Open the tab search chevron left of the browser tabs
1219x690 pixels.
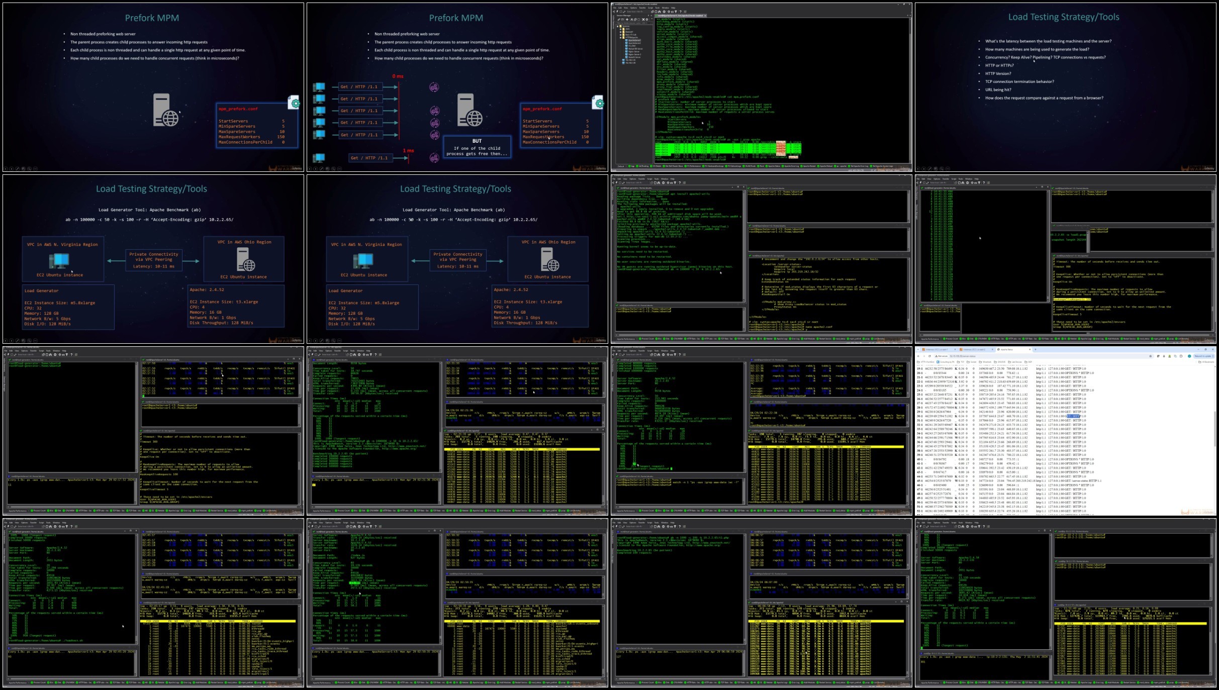[918, 349]
